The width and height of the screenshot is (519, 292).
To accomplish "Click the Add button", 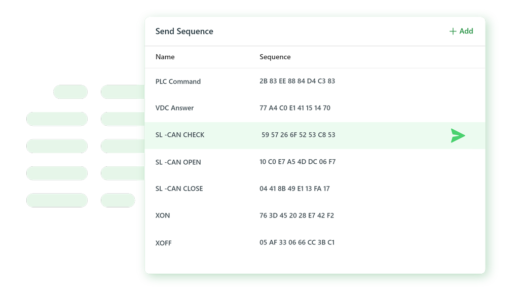I will (x=461, y=31).
